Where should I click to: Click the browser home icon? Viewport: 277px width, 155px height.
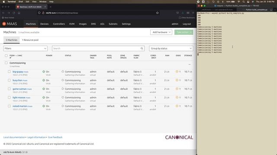(19, 13)
